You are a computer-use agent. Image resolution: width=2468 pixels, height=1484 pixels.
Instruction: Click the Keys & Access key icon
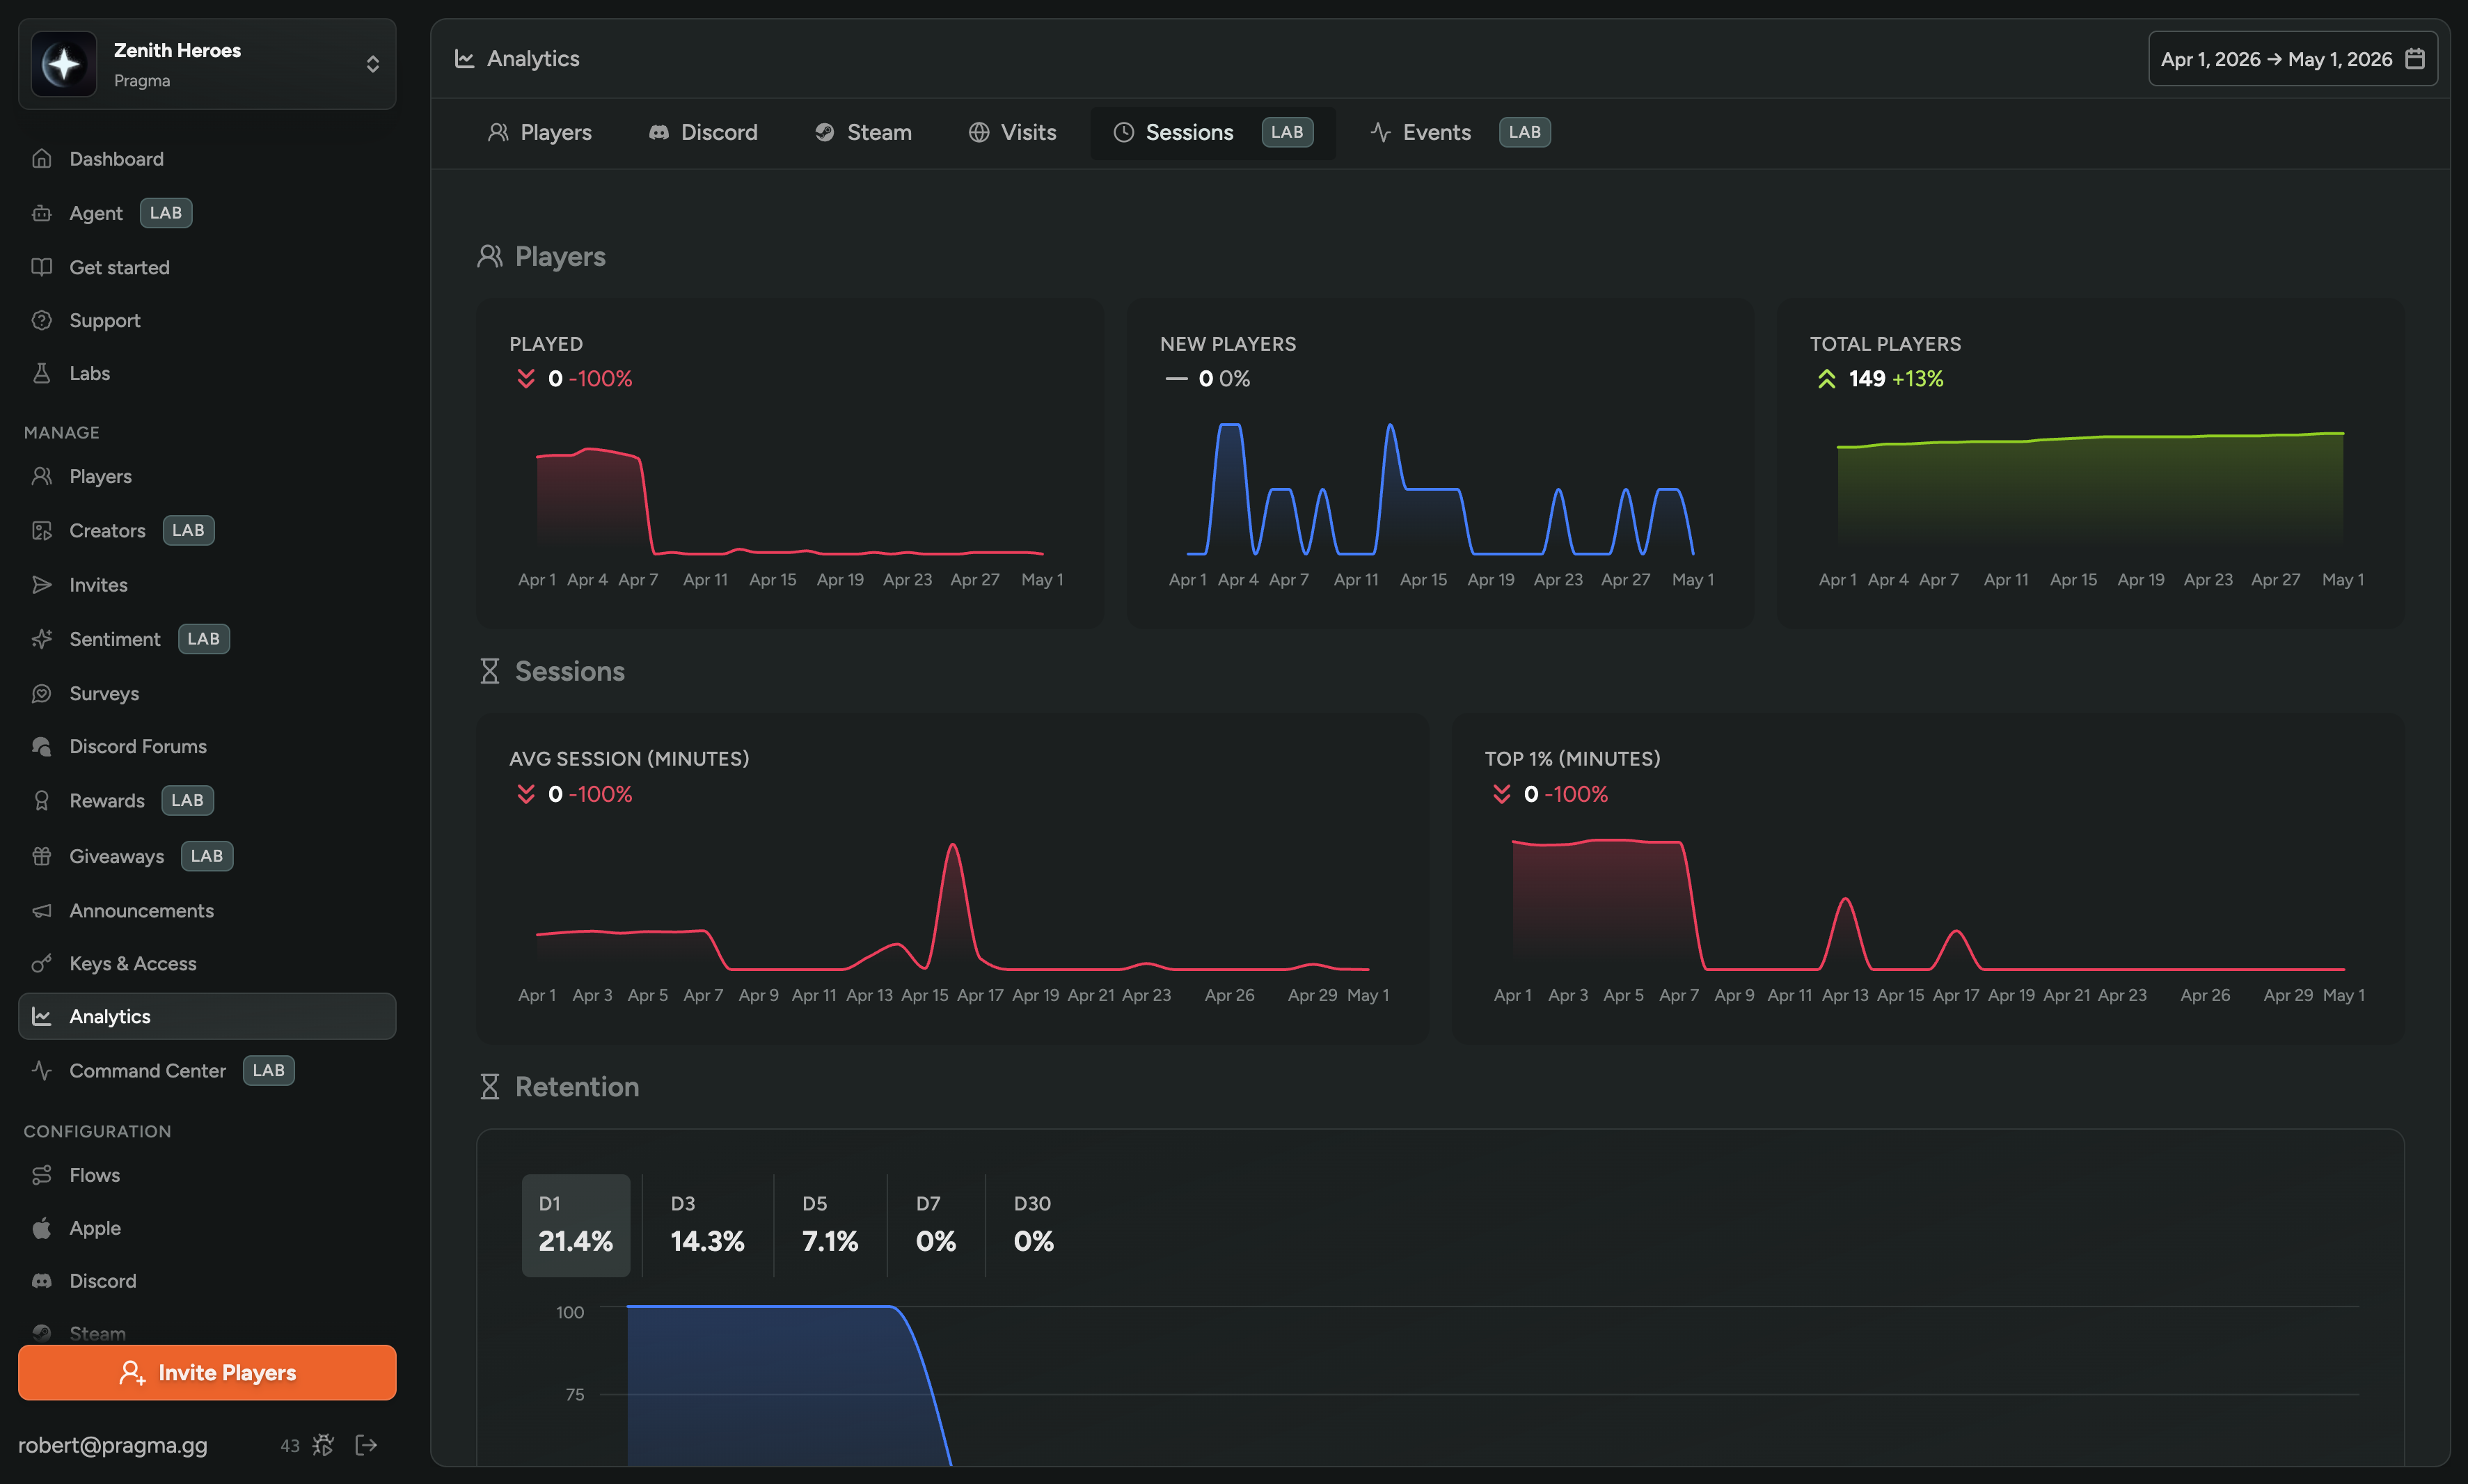(42, 963)
